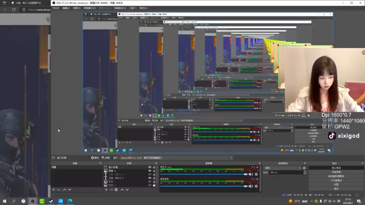The width and height of the screenshot is (365, 205).
Task: Open the window selection dropdown showing ApowerMirror.exe
Action: pos(177,158)
